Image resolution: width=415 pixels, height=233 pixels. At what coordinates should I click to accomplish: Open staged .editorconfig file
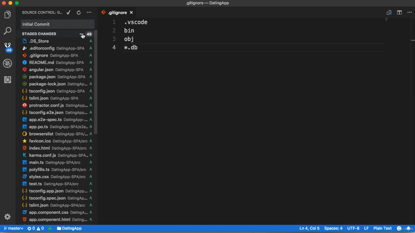click(x=57, y=48)
